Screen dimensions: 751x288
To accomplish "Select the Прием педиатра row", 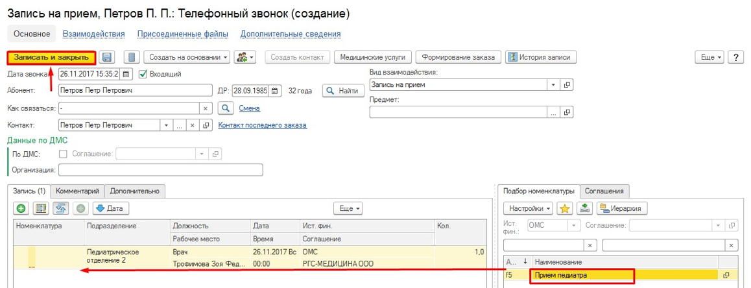I will point(581,275).
